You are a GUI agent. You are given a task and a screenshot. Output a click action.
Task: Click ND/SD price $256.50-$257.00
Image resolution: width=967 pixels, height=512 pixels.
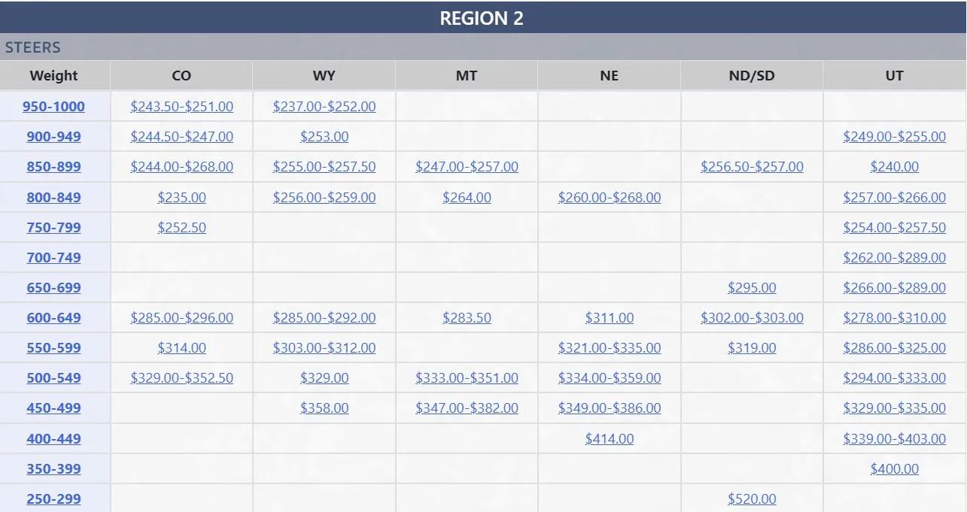tap(752, 167)
